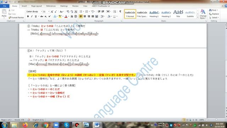Open Firefox from the taskbar
Viewport: 227px width, 128px height.
(x=25, y=125)
